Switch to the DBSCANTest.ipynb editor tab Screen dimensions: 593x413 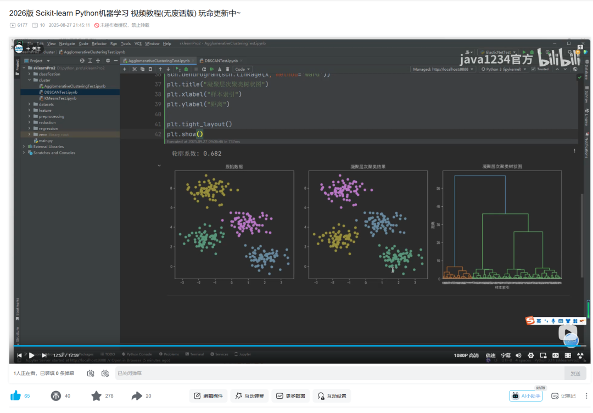pos(221,60)
